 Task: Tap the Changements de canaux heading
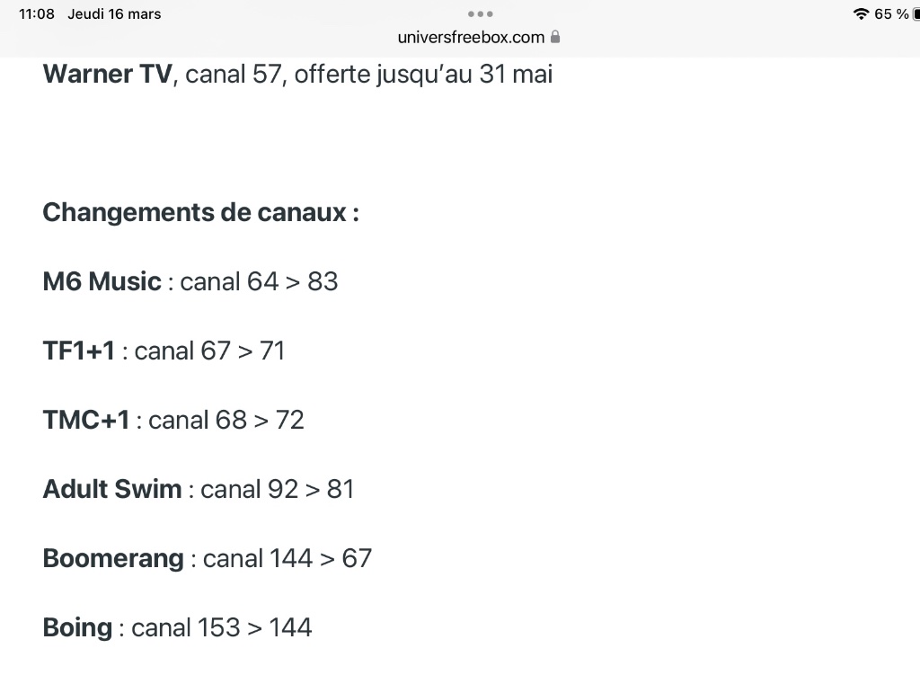click(x=200, y=213)
